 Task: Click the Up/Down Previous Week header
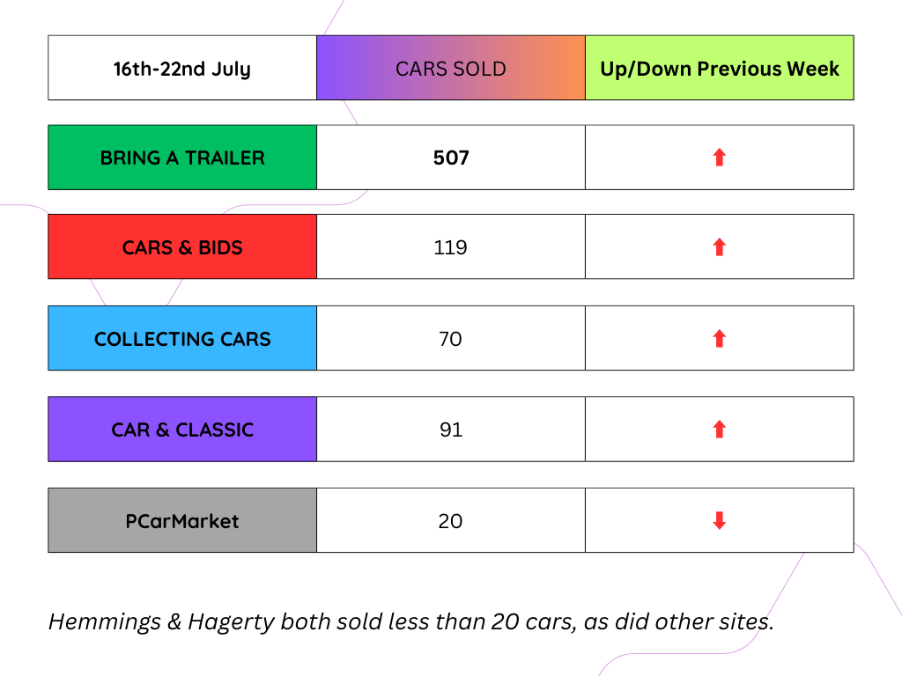720,68
